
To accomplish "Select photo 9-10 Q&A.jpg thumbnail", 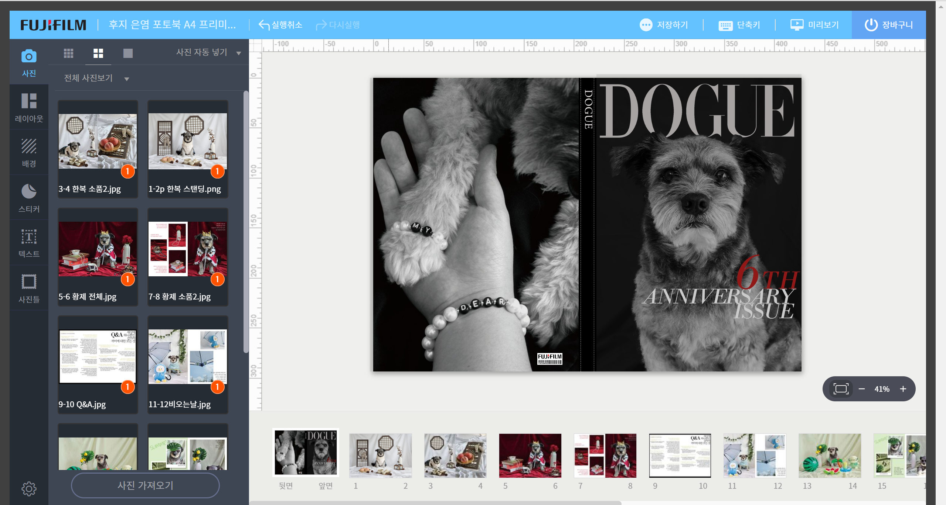I will click(98, 357).
